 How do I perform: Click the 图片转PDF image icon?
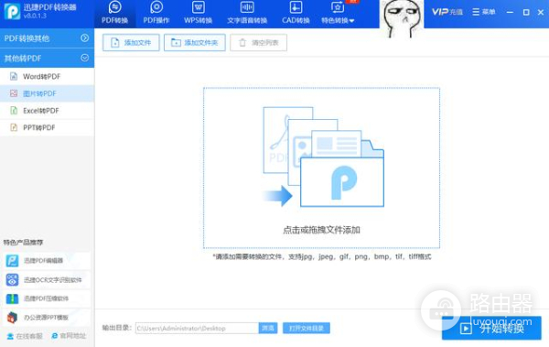(x=14, y=93)
